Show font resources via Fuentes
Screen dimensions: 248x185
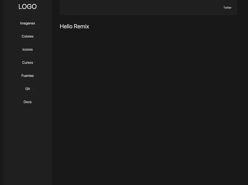tap(27, 76)
